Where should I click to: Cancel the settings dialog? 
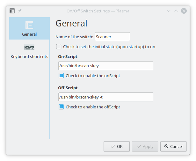point(173,146)
